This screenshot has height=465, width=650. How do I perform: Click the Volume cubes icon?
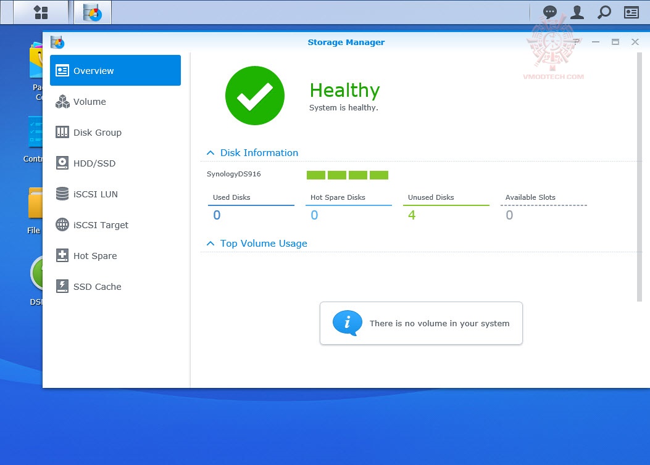tap(62, 101)
